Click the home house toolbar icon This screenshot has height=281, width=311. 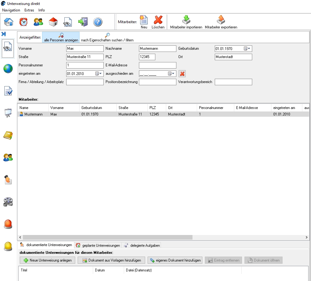coord(9,22)
